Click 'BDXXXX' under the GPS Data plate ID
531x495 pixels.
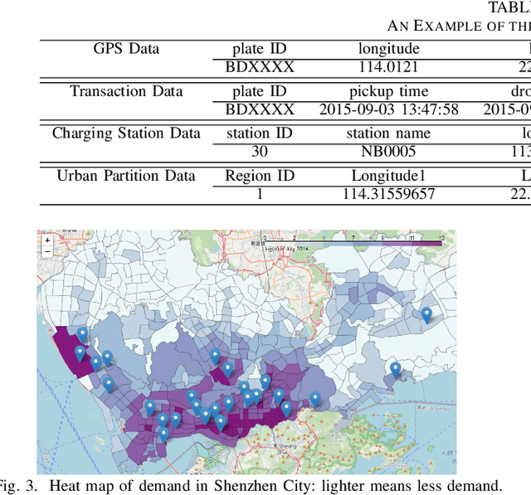(260, 66)
